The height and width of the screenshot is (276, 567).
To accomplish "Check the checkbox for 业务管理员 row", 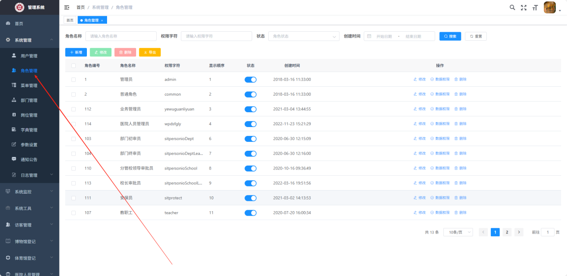I will pos(73,109).
